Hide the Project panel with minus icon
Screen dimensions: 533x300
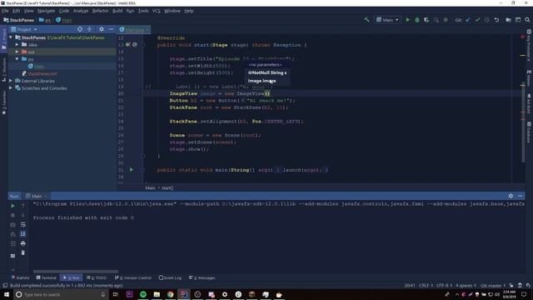111,30
